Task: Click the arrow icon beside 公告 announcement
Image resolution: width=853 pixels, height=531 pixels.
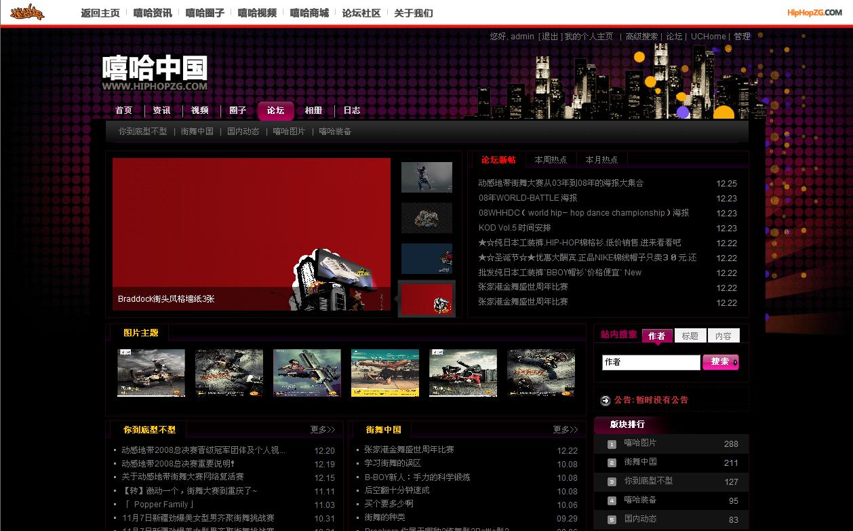Action: point(606,401)
